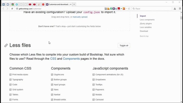
Task: Jump to jQuery plugins in sidebar
Action: point(146,23)
